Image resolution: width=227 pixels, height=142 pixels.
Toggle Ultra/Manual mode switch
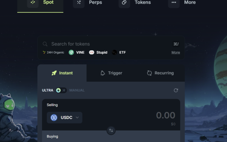tap(61, 90)
